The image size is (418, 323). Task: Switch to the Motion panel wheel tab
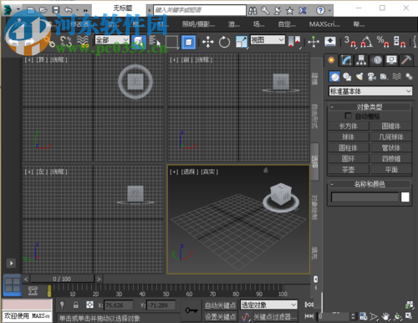click(x=377, y=60)
